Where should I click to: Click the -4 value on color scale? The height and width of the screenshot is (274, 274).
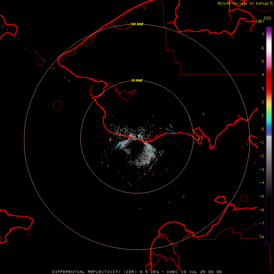(262, 183)
